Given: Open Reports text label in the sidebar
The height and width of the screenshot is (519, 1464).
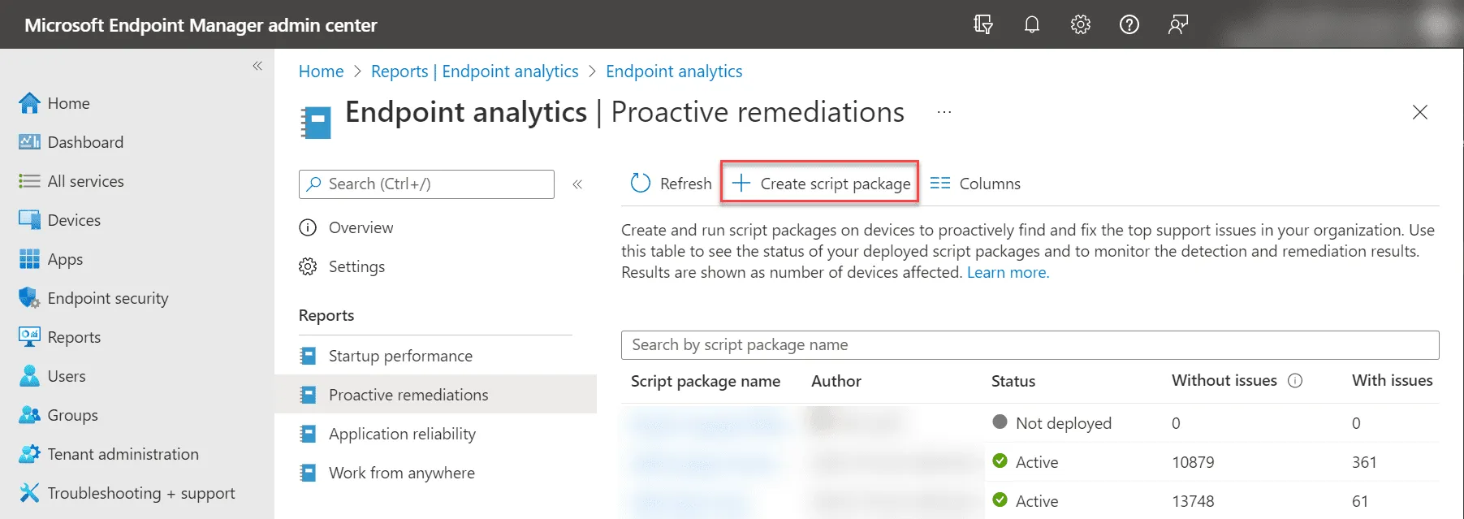Looking at the screenshot, I should (74, 337).
